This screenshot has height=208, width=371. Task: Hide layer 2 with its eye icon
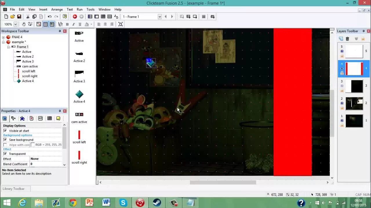click(342, 103)
